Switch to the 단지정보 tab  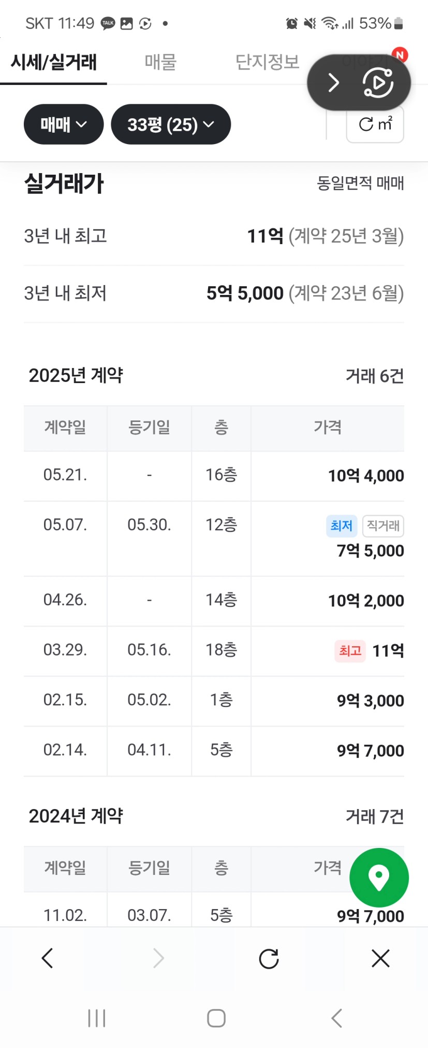pos(267,62)
